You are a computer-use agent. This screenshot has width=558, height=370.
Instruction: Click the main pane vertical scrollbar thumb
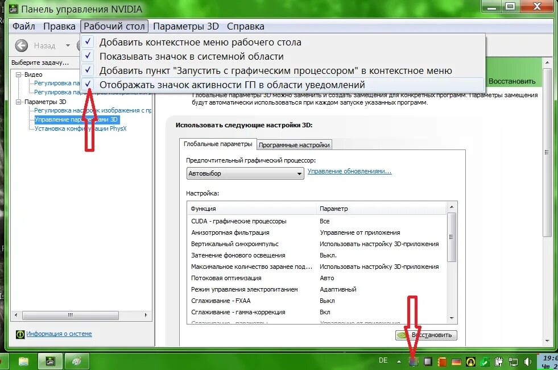point(547,152)
